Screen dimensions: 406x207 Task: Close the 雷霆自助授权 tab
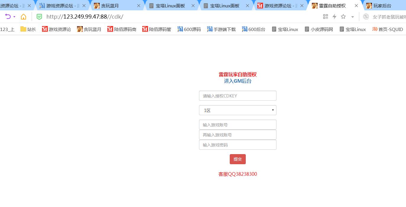(x=356, y=6)
